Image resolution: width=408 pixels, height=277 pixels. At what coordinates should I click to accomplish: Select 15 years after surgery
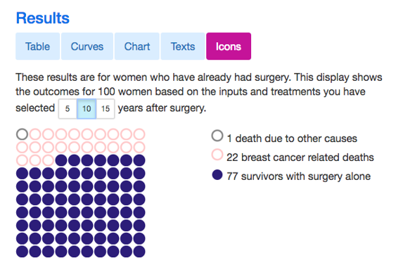pyautogui.click(x=106, y=109)
